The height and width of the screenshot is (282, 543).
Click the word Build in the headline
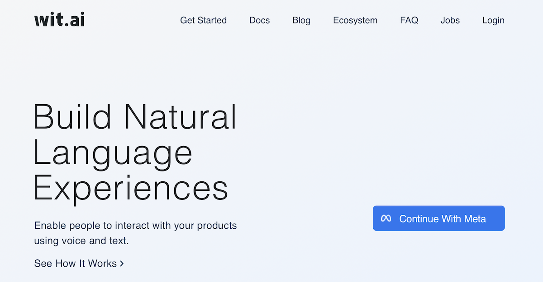(72, 117)
